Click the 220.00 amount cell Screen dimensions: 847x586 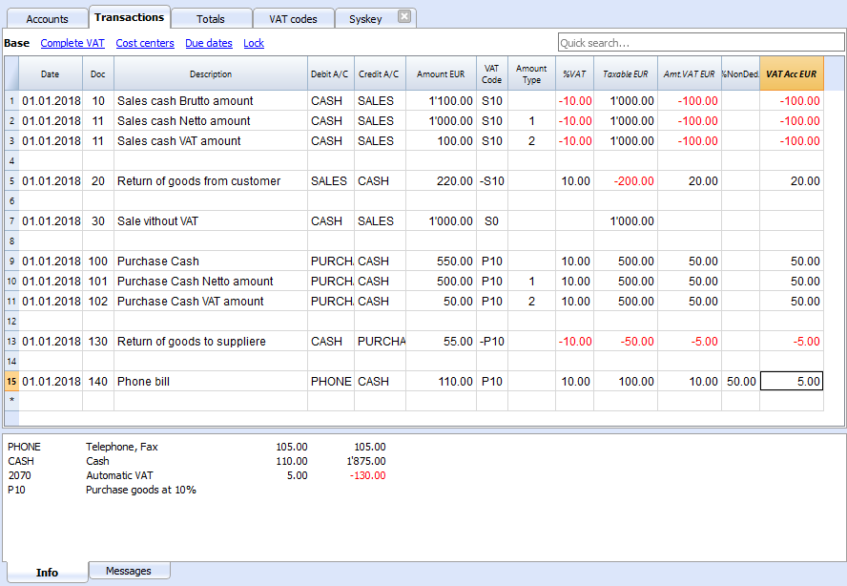[x=441, y=181]
